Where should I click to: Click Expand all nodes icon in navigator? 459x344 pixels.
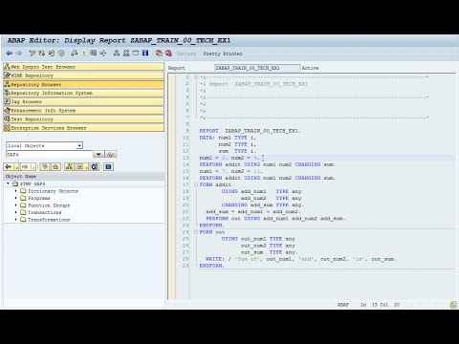point(45,166)
